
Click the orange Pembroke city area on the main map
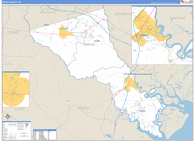pos(64,33)
